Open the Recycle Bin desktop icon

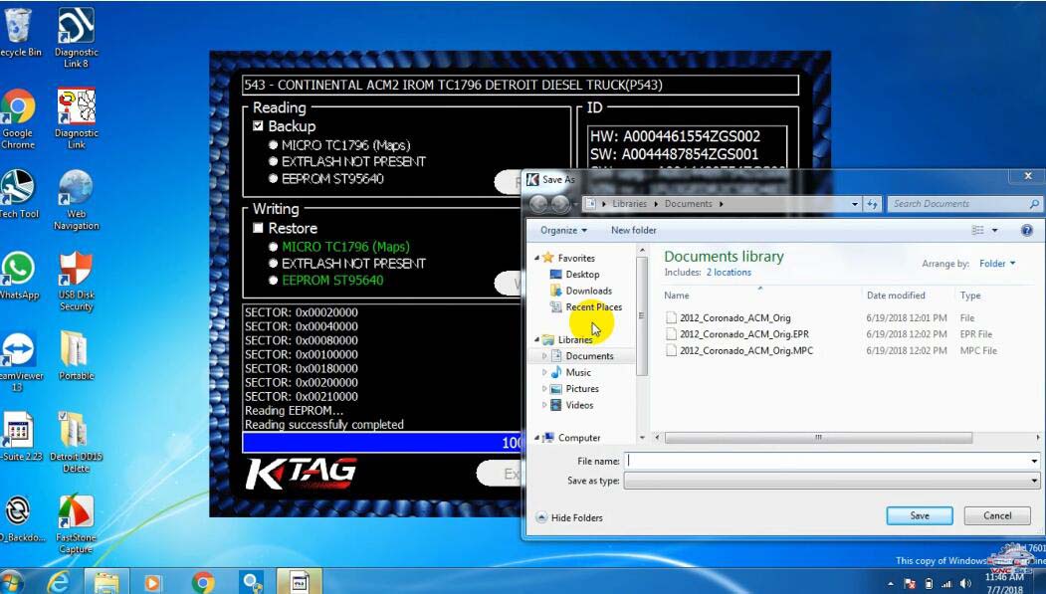(20, 33)
